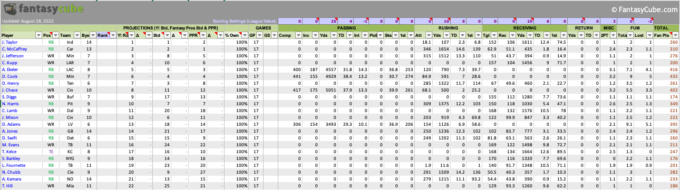Select the PASSING group header
Viewport: 680px width, 190px height.
[346, 27]
